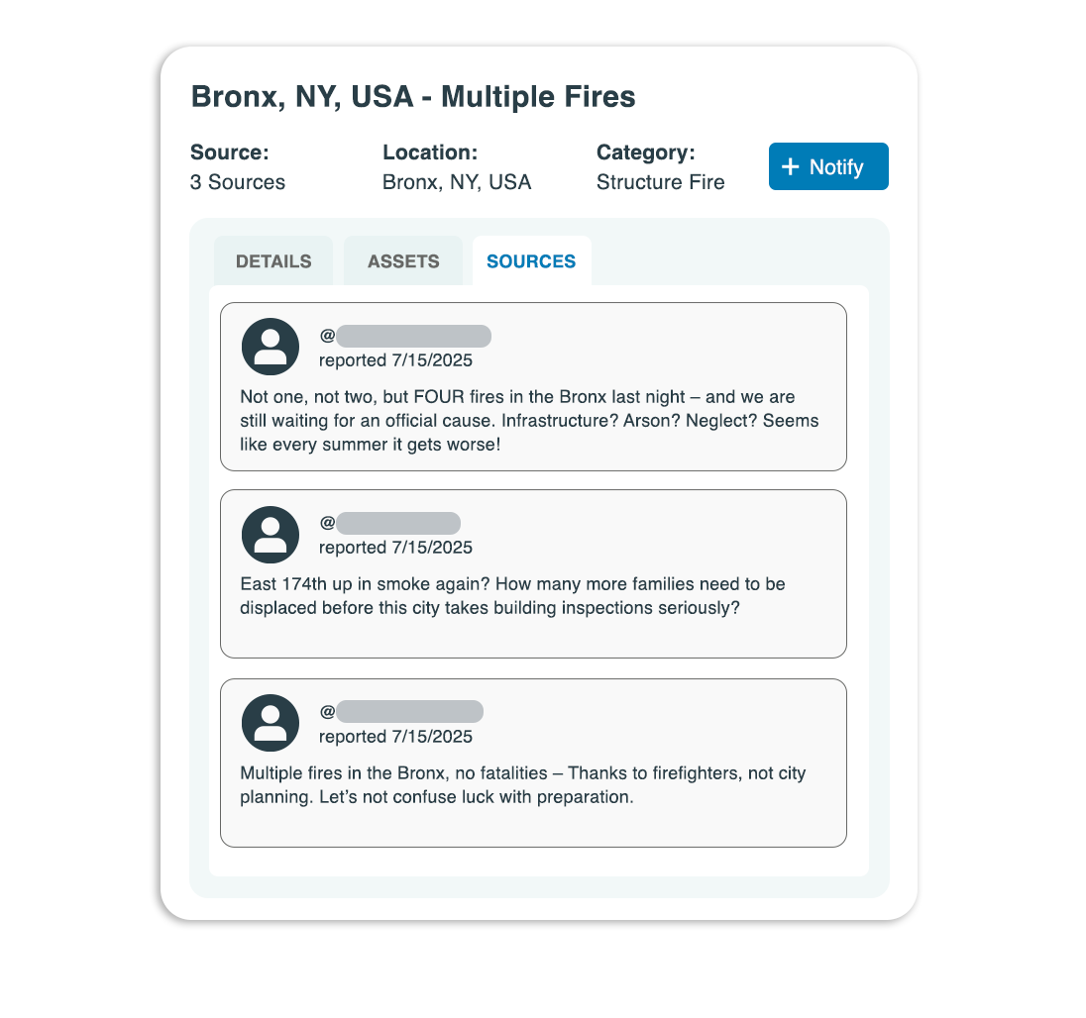Click the Notify button
1086x1018 pixels.
click(828, 166)
